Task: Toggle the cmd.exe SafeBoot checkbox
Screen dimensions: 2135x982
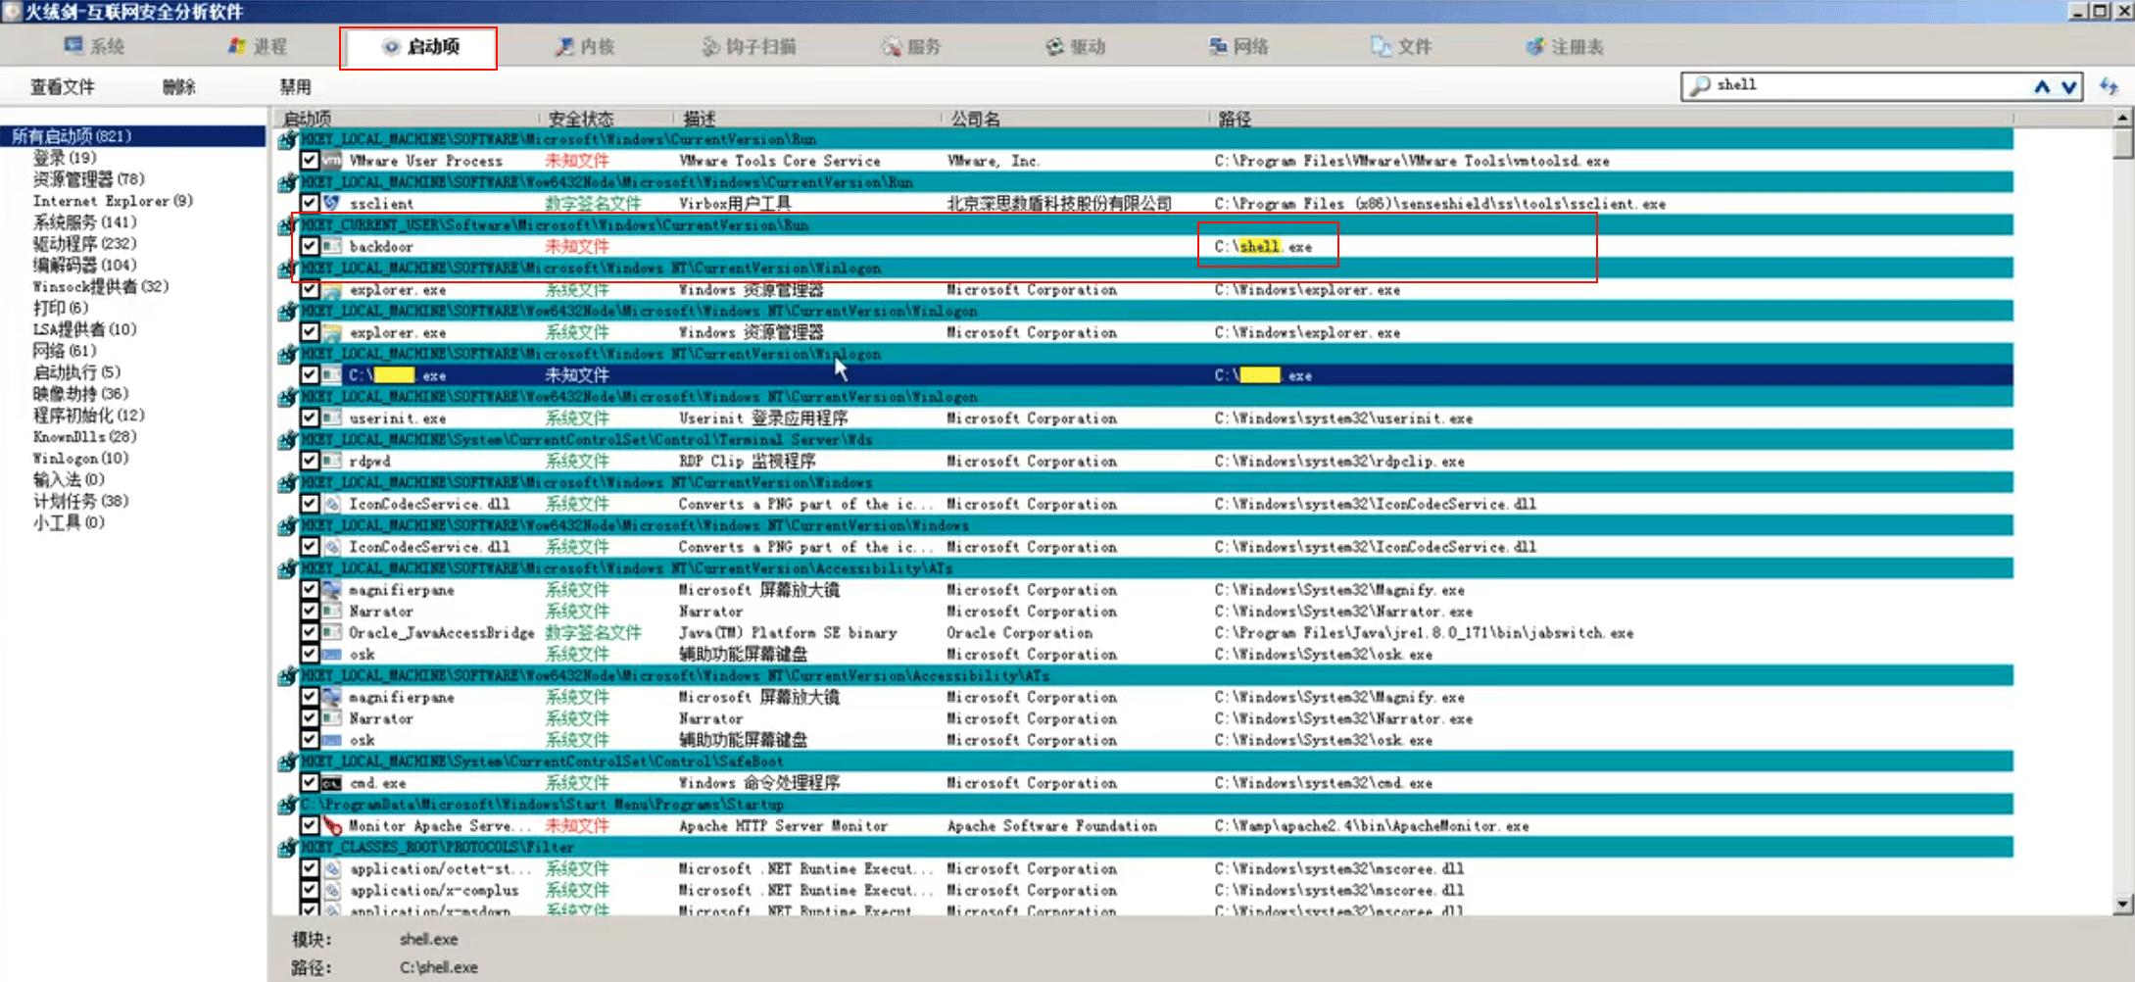Action: click(310, 782)
